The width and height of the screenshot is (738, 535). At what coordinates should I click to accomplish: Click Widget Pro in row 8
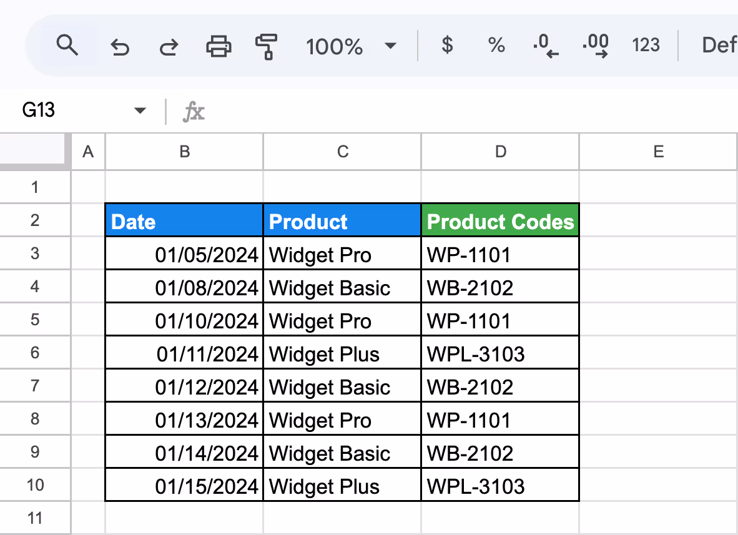coord(342,419)
